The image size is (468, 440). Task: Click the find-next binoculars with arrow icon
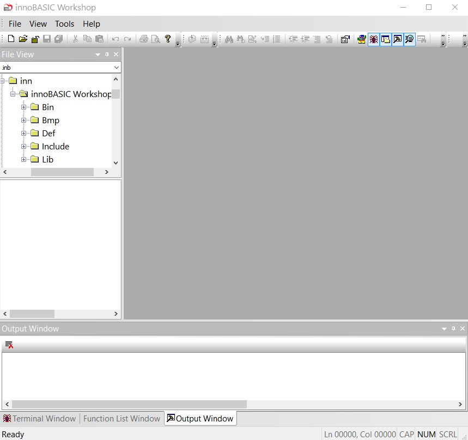pyautogui.click(x=241, y=39)
